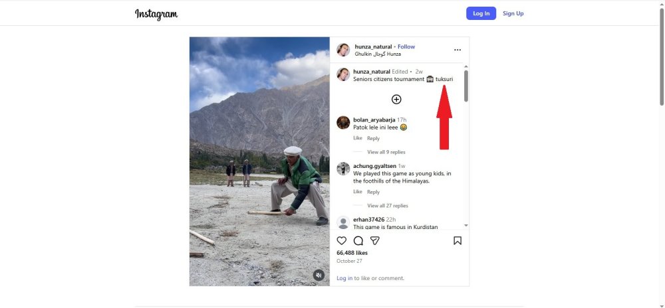Viewport: 665px width, 308px height.
Task: Open the three-dot more options menu
Action: click(x=458, y=50)
